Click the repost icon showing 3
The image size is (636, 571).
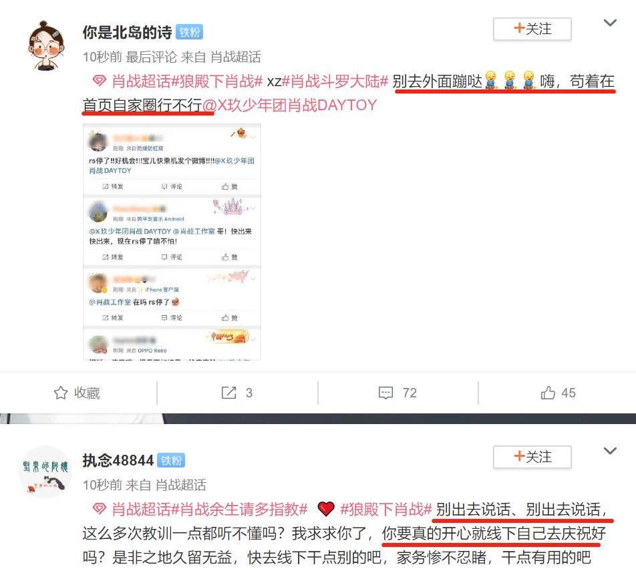coord(228,393)
